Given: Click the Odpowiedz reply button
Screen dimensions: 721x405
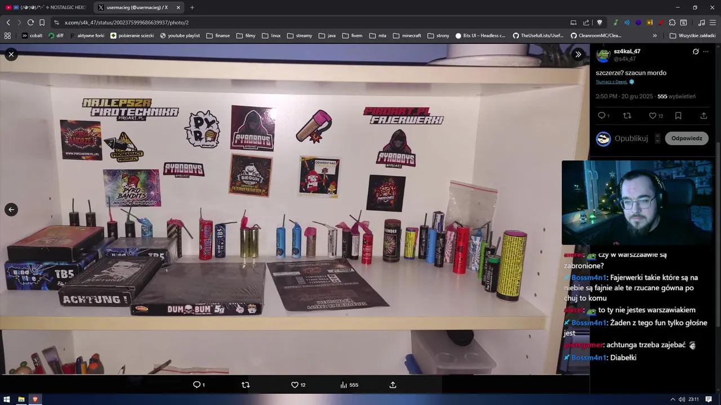Looking at the screenshot, I should tap(687, 138).
